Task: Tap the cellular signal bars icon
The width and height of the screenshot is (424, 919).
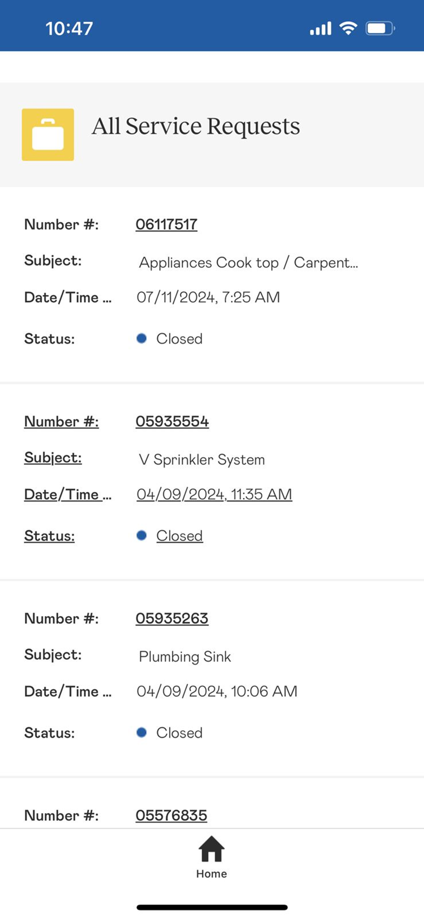Action: (321, 28)
